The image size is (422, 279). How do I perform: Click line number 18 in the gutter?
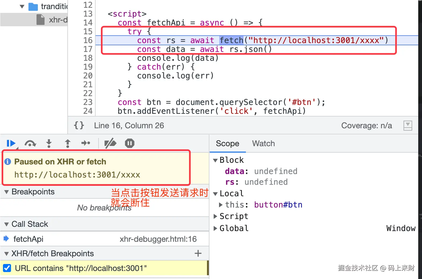pos(88,58)
